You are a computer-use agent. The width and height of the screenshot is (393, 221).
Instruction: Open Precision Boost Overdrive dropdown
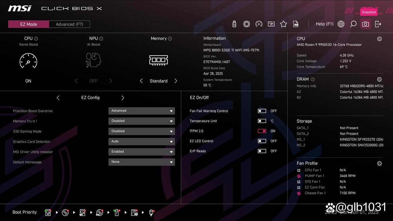coord(142,111)
